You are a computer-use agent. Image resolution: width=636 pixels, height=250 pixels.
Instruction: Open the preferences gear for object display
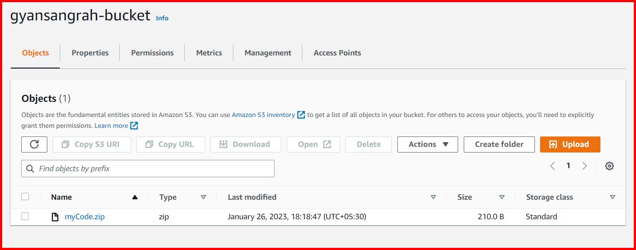610,166
